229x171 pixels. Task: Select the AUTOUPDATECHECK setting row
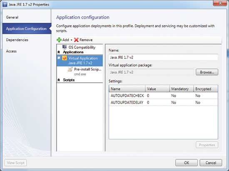point(163,96)
